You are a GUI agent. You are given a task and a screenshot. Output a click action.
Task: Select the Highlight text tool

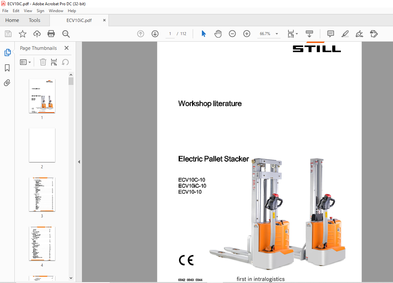pos(345,33)
